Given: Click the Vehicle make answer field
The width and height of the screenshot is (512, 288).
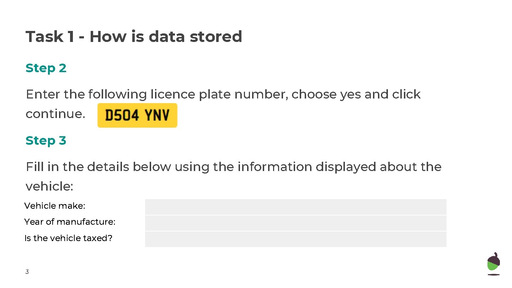Looking at the screenshot, I should [x=295, y=207].
